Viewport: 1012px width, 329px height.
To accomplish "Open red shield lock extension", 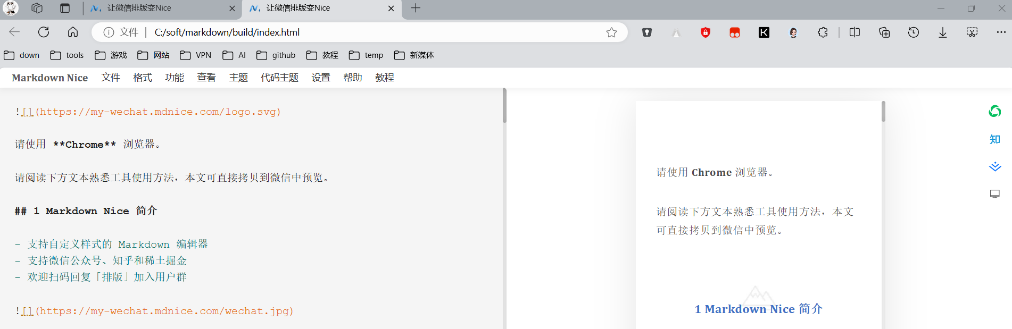I will (706, 32).
